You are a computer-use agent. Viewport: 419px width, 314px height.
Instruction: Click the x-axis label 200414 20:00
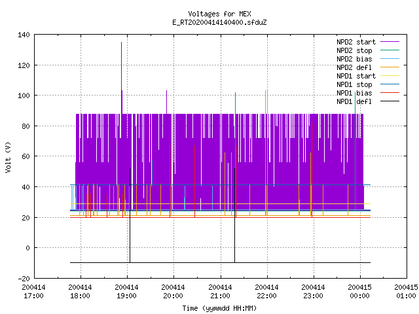point(173,292)
